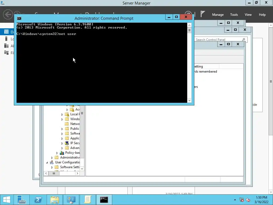This screenshot has width=273, height=205.
Task: Expand the Software Settings node under User Configuration
Action: pyautogui.click(x=52, y=167)
